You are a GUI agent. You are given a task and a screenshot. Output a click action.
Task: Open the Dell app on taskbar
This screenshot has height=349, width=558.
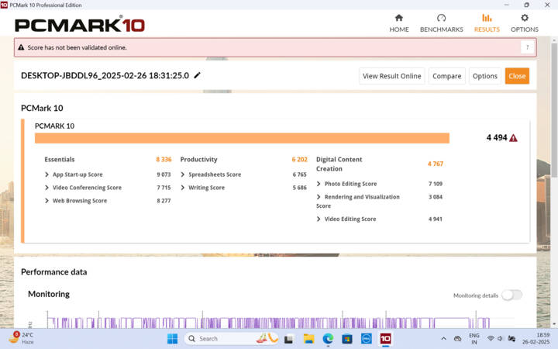pos(366,339)
